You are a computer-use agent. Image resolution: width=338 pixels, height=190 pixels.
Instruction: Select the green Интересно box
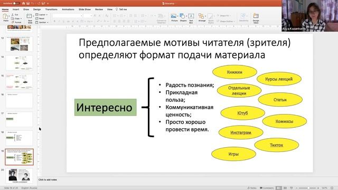106,107
